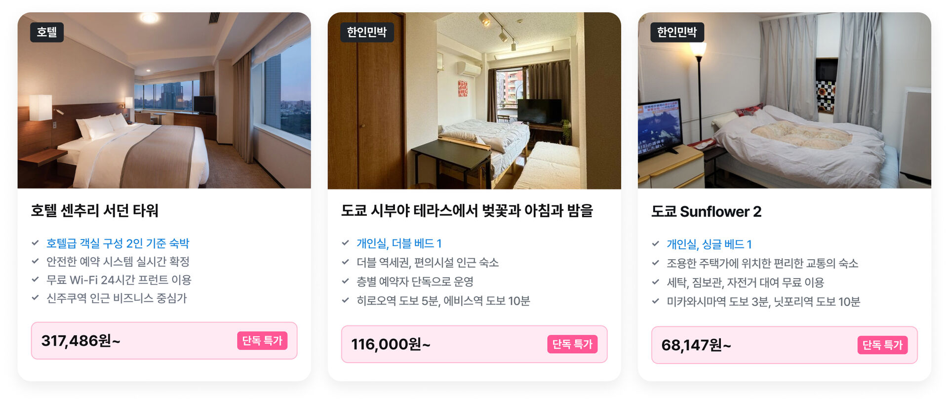Open the 호텔 센추리 서던 타워 room photo
948x403 pixels.
pos(164,100)
